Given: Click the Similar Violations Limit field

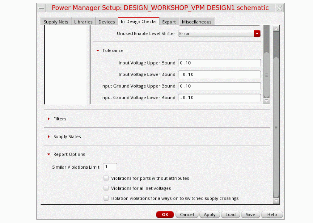Looking at the screenshot, I should coord(110,167).
